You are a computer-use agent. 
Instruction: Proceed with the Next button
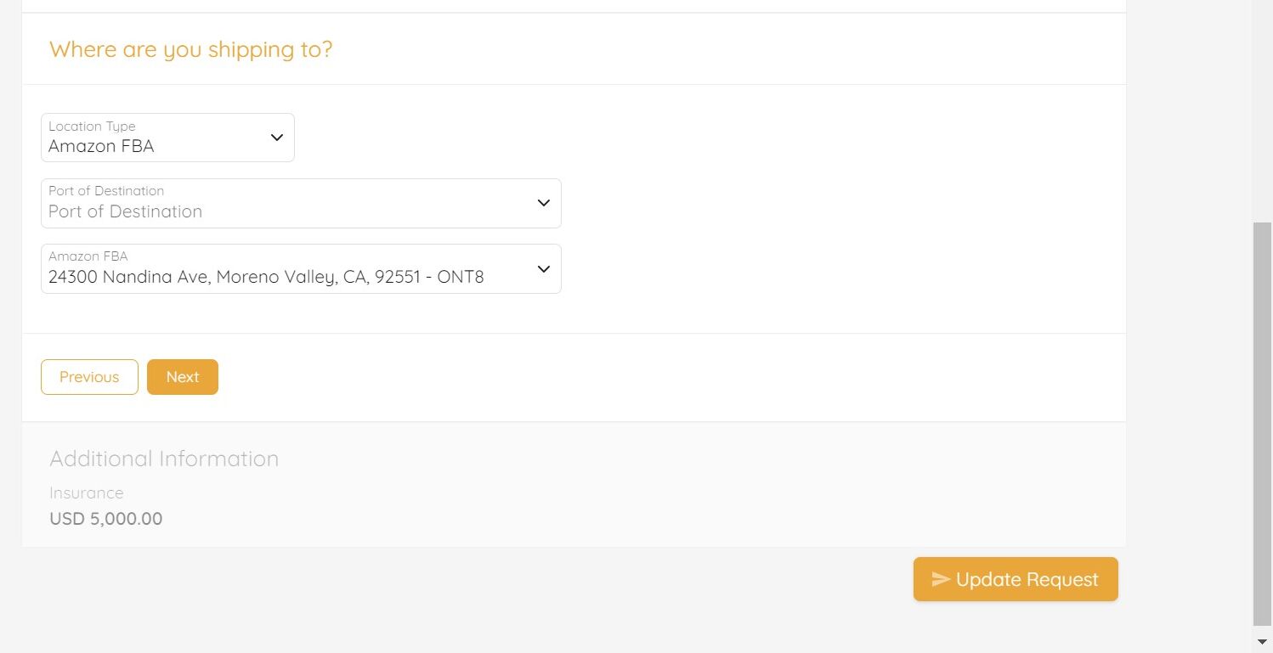tap(183, 377)
